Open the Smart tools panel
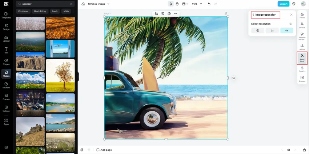 pyautogui.click(x=302, y=58)
